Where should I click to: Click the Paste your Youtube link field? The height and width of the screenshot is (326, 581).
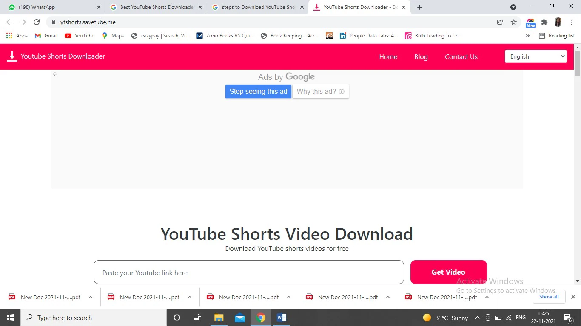(x=248, y=272)
